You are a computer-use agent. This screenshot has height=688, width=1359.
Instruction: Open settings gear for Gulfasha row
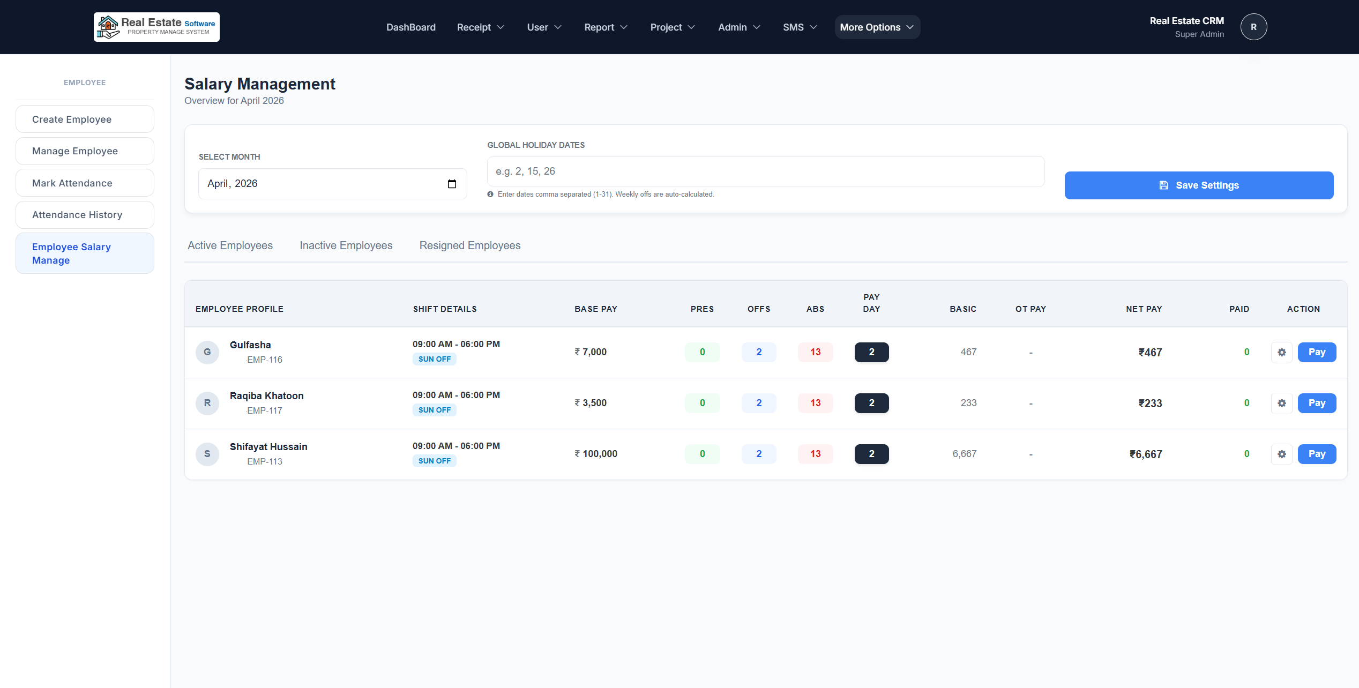click(1281, 352)
